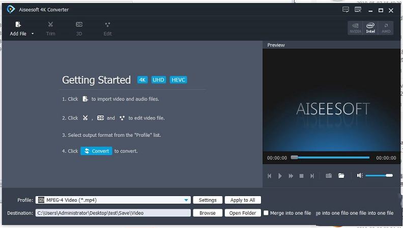403x228 pixels.
Task: Click the HEVC badge
Action: click(x=178, y=80)
